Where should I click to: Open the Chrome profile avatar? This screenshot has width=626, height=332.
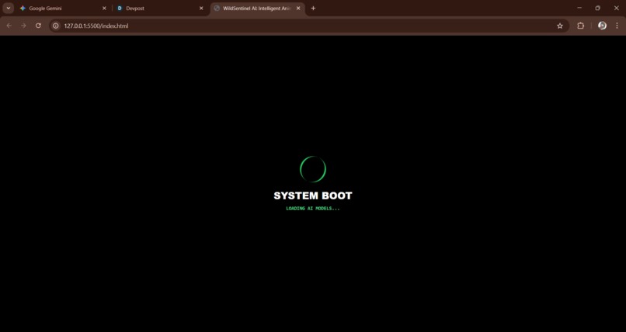602,26
